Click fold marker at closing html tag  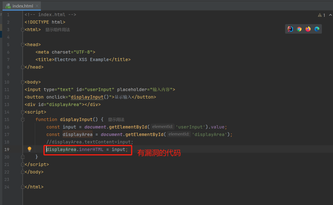coord(23,187)
